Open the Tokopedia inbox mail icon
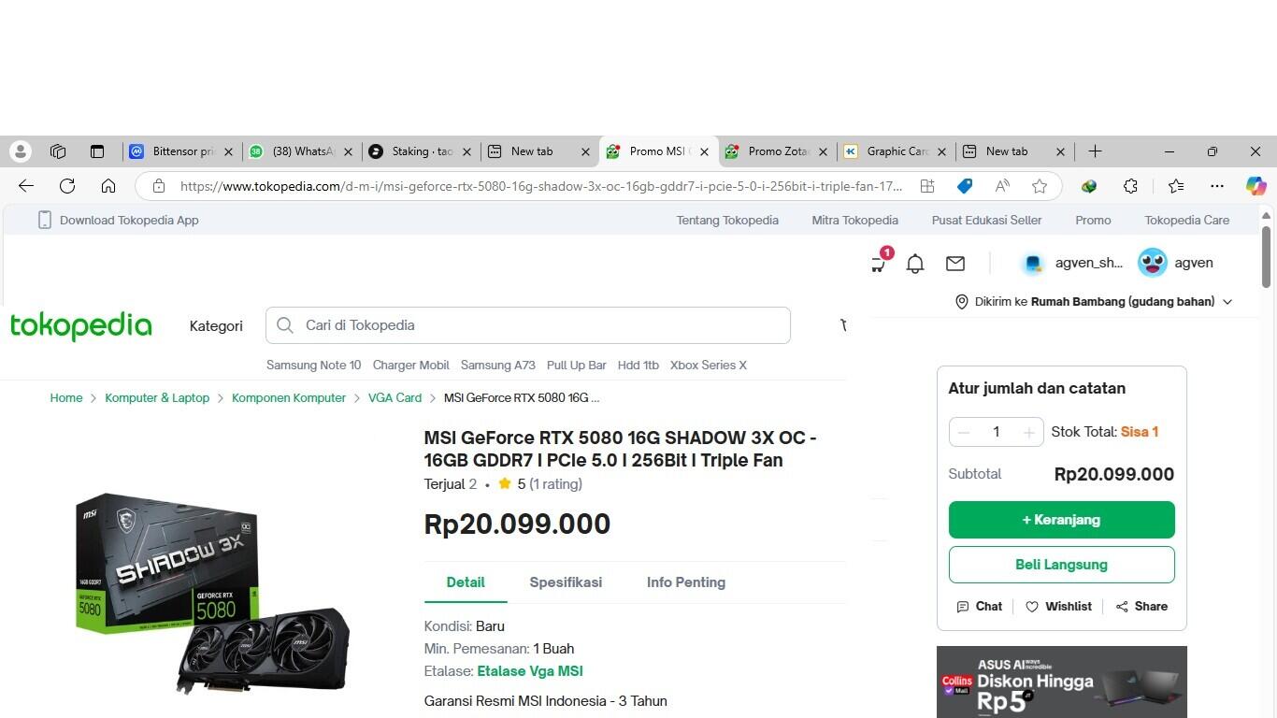 point(954,264)
